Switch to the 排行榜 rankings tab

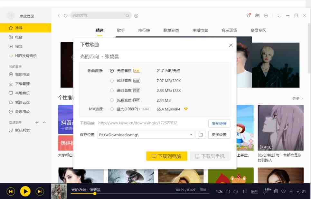144,30
